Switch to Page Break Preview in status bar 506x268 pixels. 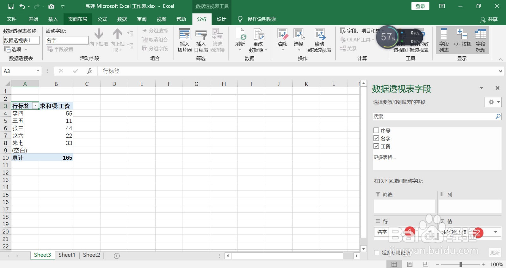click(426, 264)
